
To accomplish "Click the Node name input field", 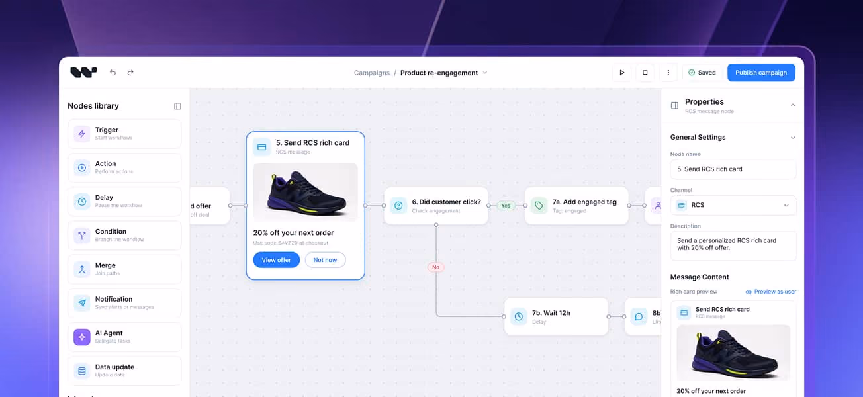I will 733,169.
